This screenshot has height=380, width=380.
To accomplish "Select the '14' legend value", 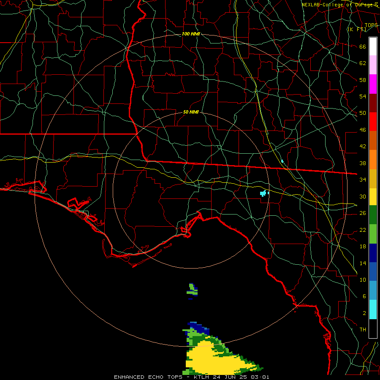I will (363, 263).
